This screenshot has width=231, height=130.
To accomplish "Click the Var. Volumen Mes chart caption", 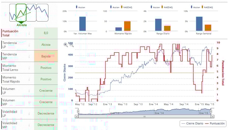I will (83, 34).
